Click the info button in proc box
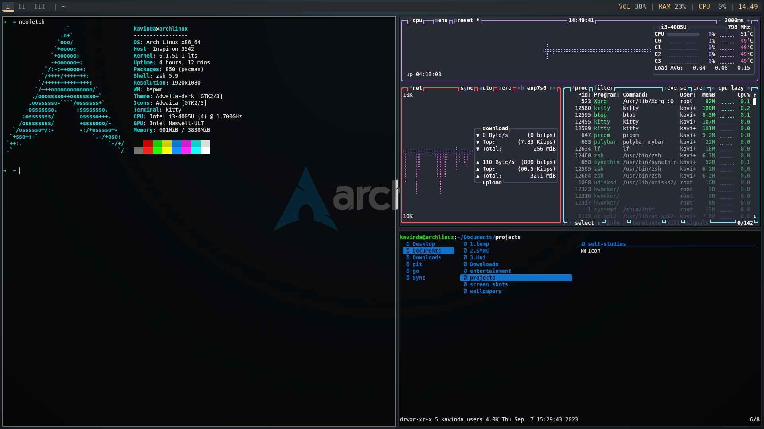The height and width of the screenshot is (429, 764). click(x=613, y=223)
